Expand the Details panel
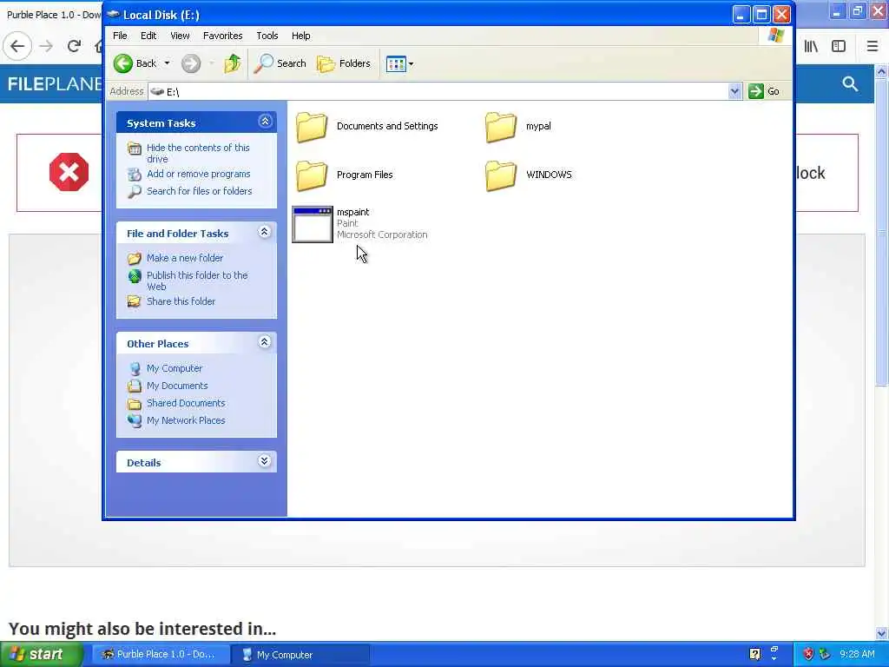Screen dimensions: 889x667 (264, 460)
